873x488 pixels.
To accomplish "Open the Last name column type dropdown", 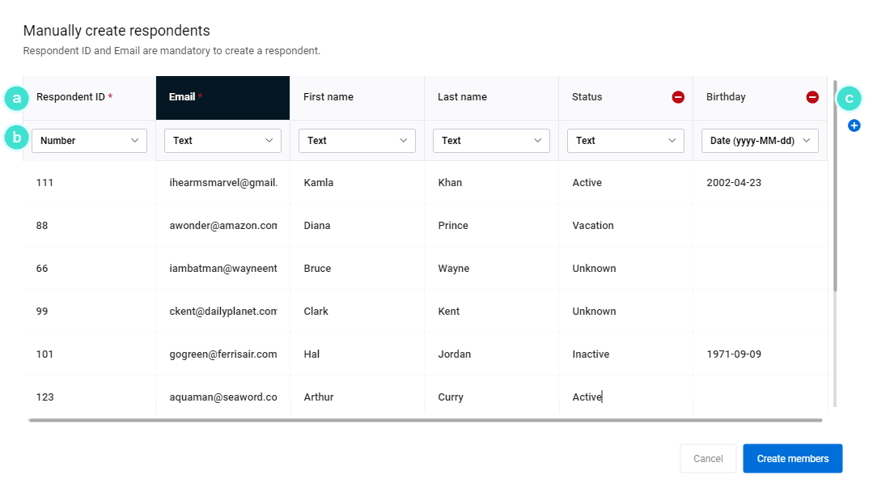I will (491, 140).
